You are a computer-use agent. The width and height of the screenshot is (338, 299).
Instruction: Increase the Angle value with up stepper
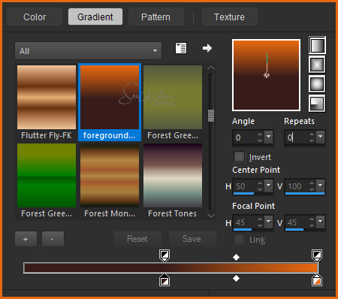[x=260, y=134]
